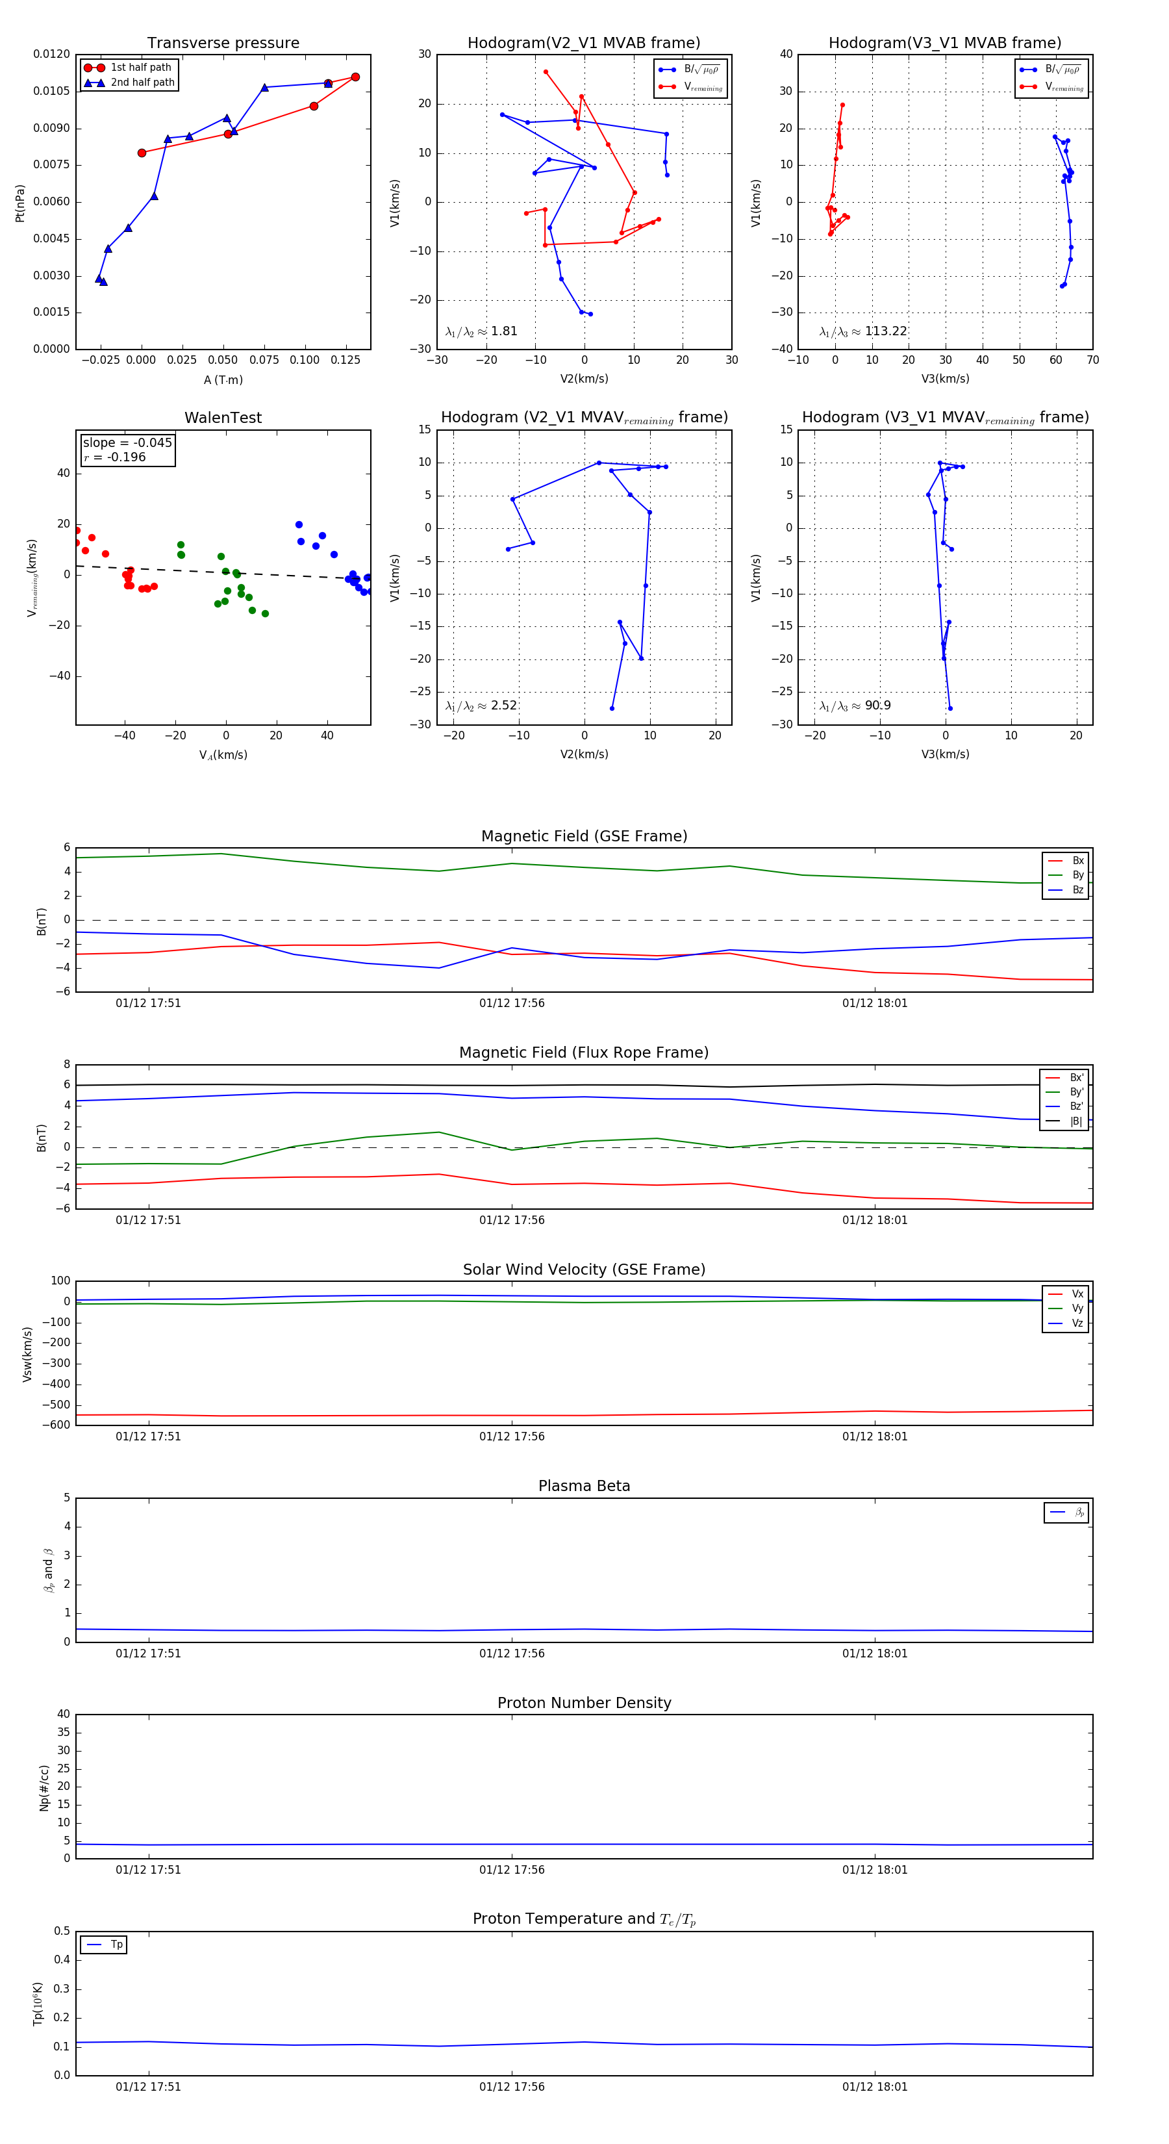Viewport: 1169px width, 2144px height.
Task: Click the Magnetic Field (Flux Rope Frame) title
Action: coord(584,1053)
